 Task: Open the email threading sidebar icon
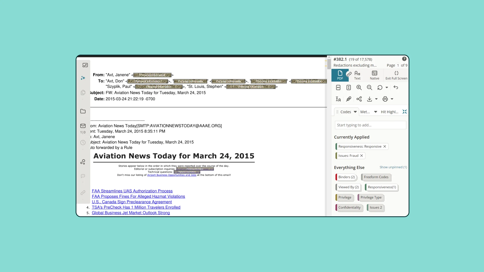[83, 126]
